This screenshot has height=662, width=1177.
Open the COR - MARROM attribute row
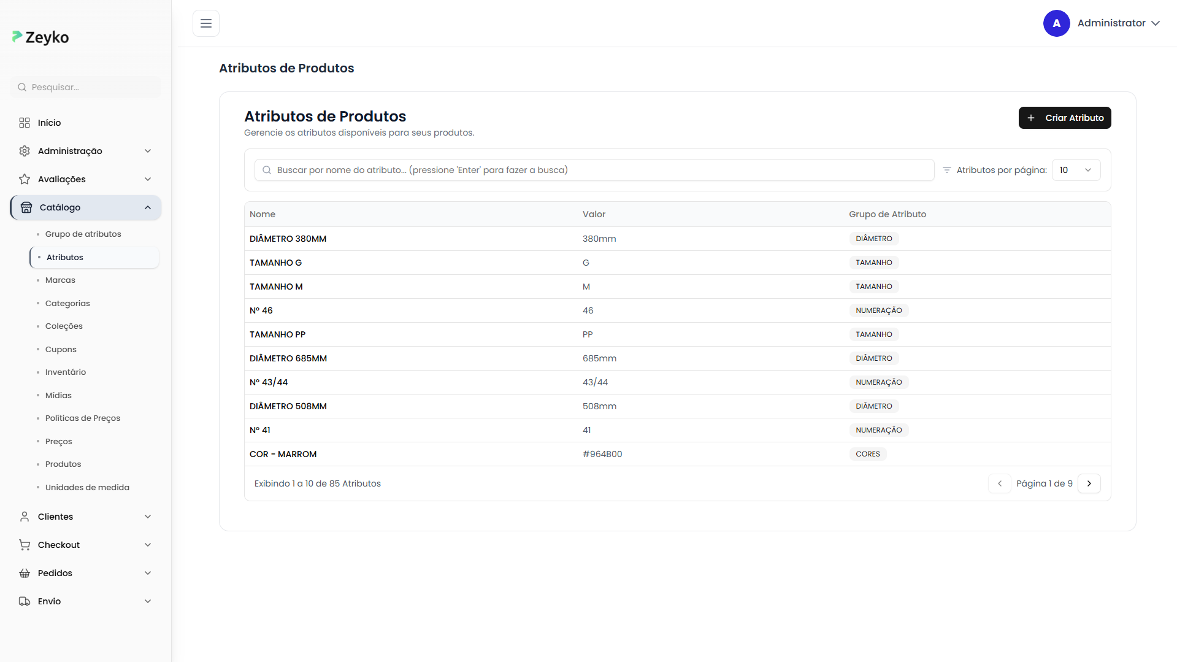[x=283, y=454]
